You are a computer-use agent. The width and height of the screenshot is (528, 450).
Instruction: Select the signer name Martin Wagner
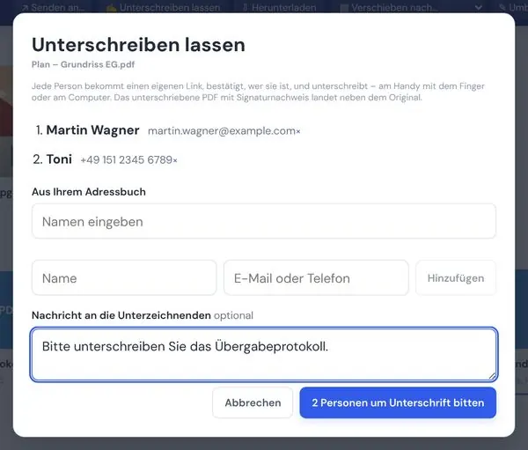92,130
